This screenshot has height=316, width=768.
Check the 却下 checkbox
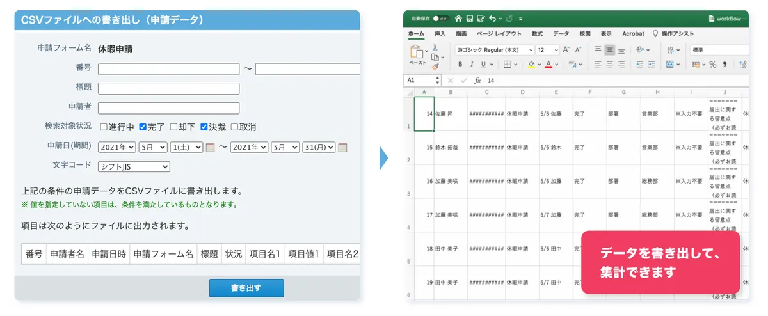(x=173, y=127)
